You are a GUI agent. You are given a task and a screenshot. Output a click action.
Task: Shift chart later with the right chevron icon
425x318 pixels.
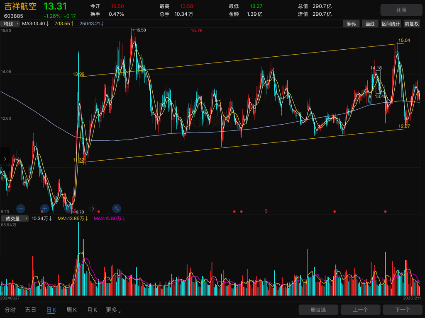[x=93, y=209]
